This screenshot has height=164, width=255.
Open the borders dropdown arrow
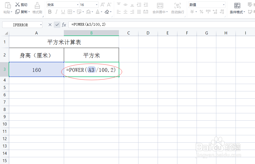(74, 12)
